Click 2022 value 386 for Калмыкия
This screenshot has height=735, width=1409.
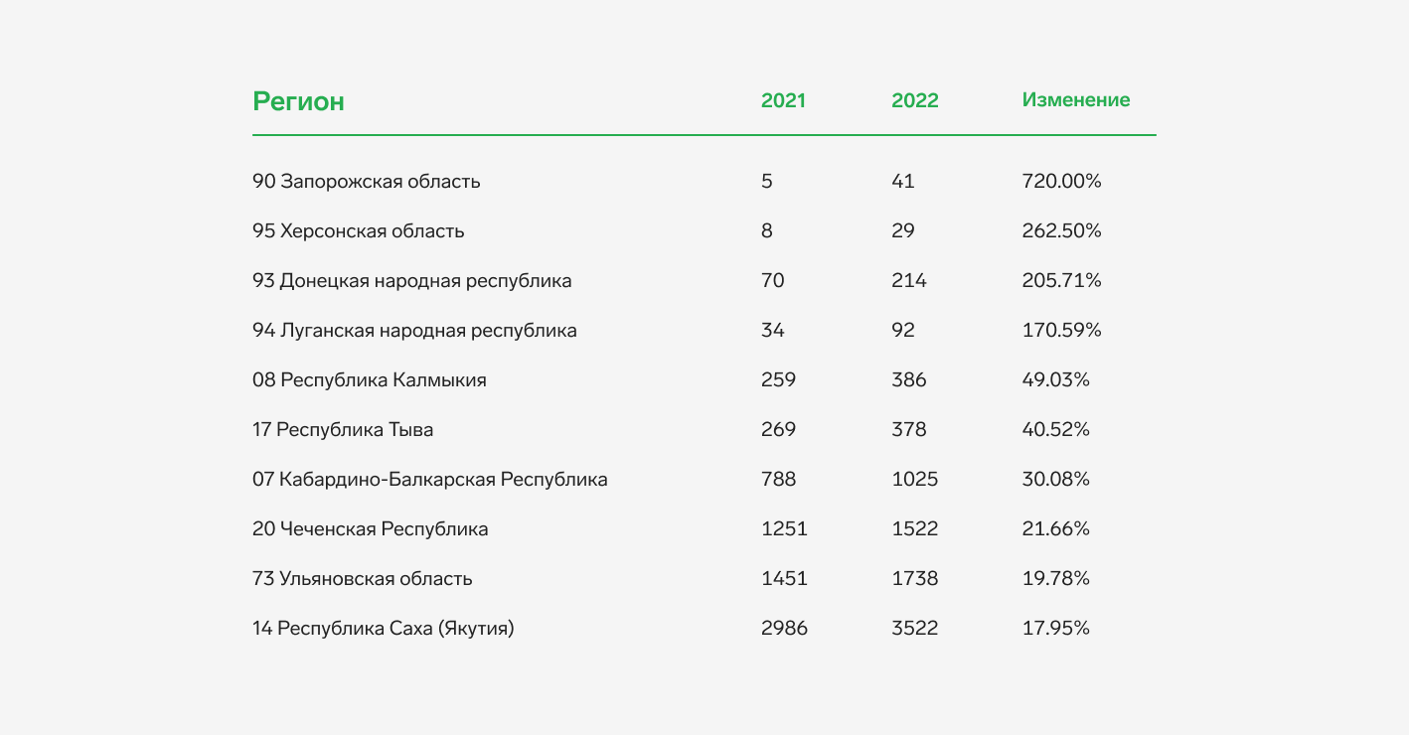[909, 380]
